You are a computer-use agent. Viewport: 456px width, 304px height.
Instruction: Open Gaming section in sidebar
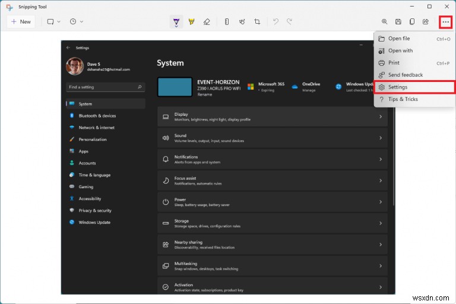point(106,187)
